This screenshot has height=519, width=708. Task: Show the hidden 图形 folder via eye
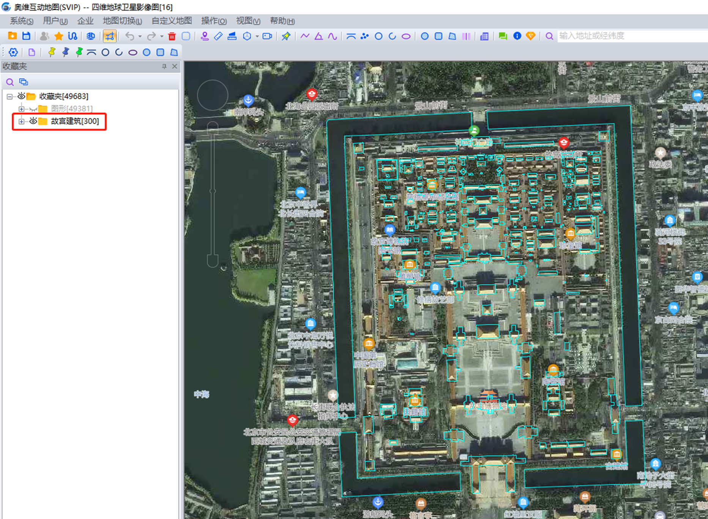point(33,109)
